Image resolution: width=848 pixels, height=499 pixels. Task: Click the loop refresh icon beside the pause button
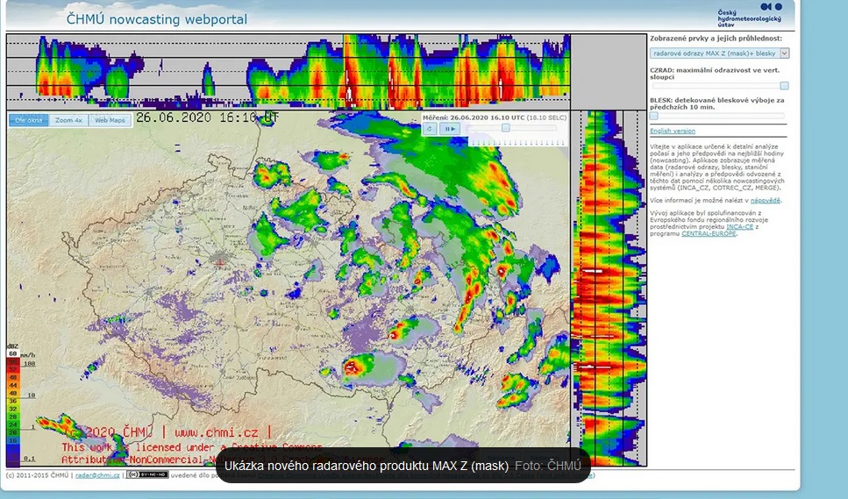pos(431,129)
